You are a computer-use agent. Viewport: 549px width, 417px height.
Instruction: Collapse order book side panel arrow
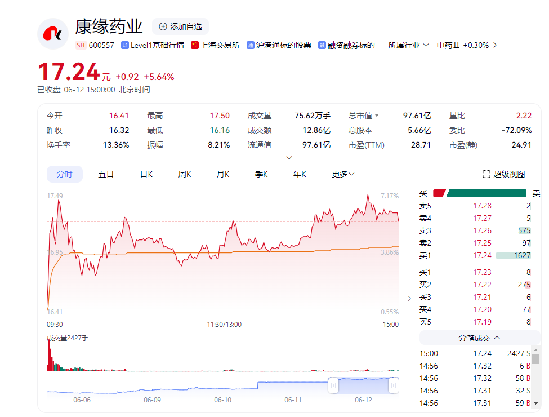409,299
